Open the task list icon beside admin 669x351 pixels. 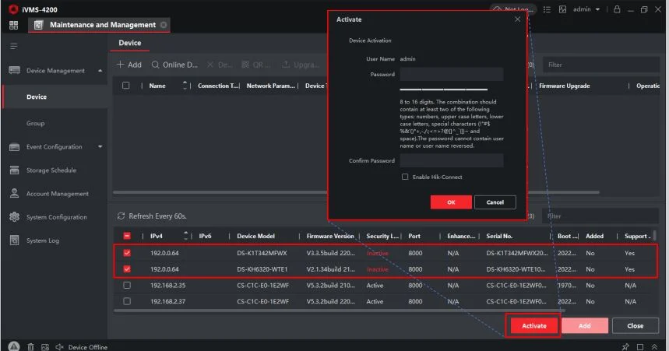(x=547, y=9)
